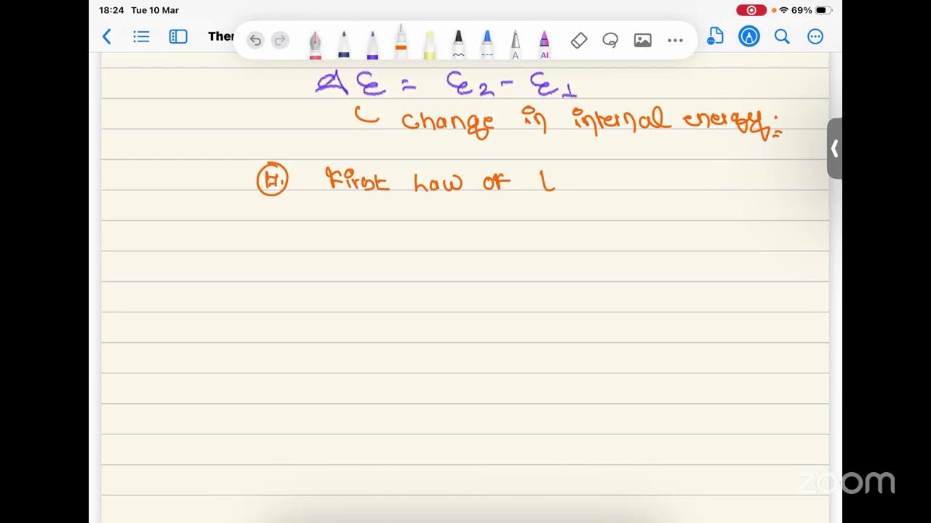This screenshot has height=523, width=931.
Task: Select the black wavy-line pen tool
Action: [458, 44]
